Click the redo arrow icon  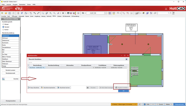pos(38,13)
